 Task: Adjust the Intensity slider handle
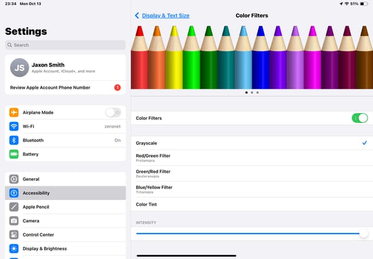pos(364,234)
